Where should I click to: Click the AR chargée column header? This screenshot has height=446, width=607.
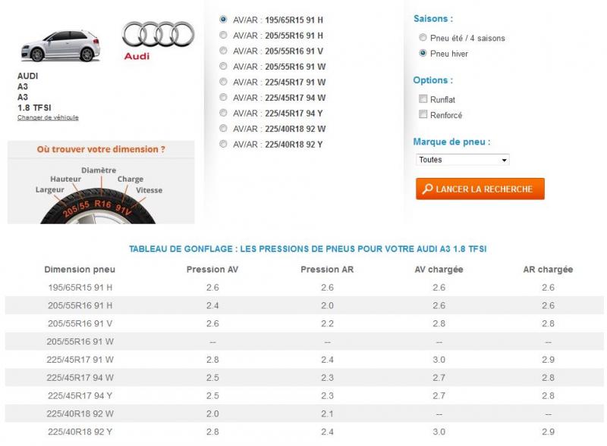click(x=548, y=270)
